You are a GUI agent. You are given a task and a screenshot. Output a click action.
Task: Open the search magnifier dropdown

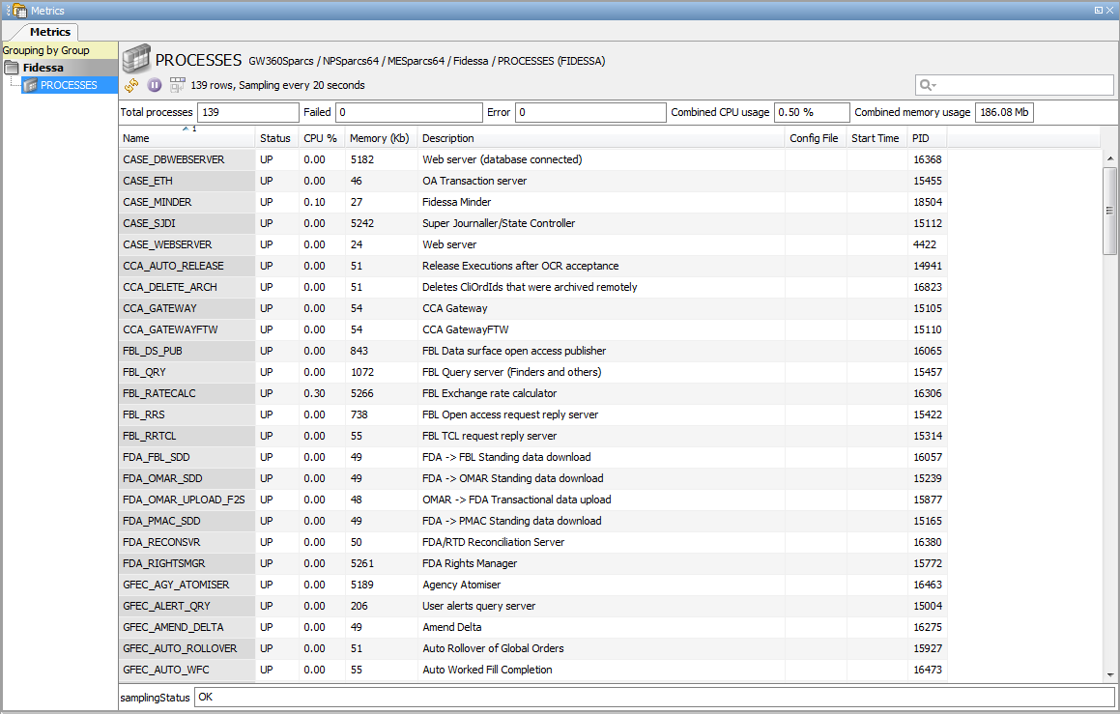928,85
